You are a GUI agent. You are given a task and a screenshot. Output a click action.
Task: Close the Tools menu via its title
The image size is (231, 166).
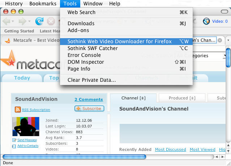click(x=70, y=4)
